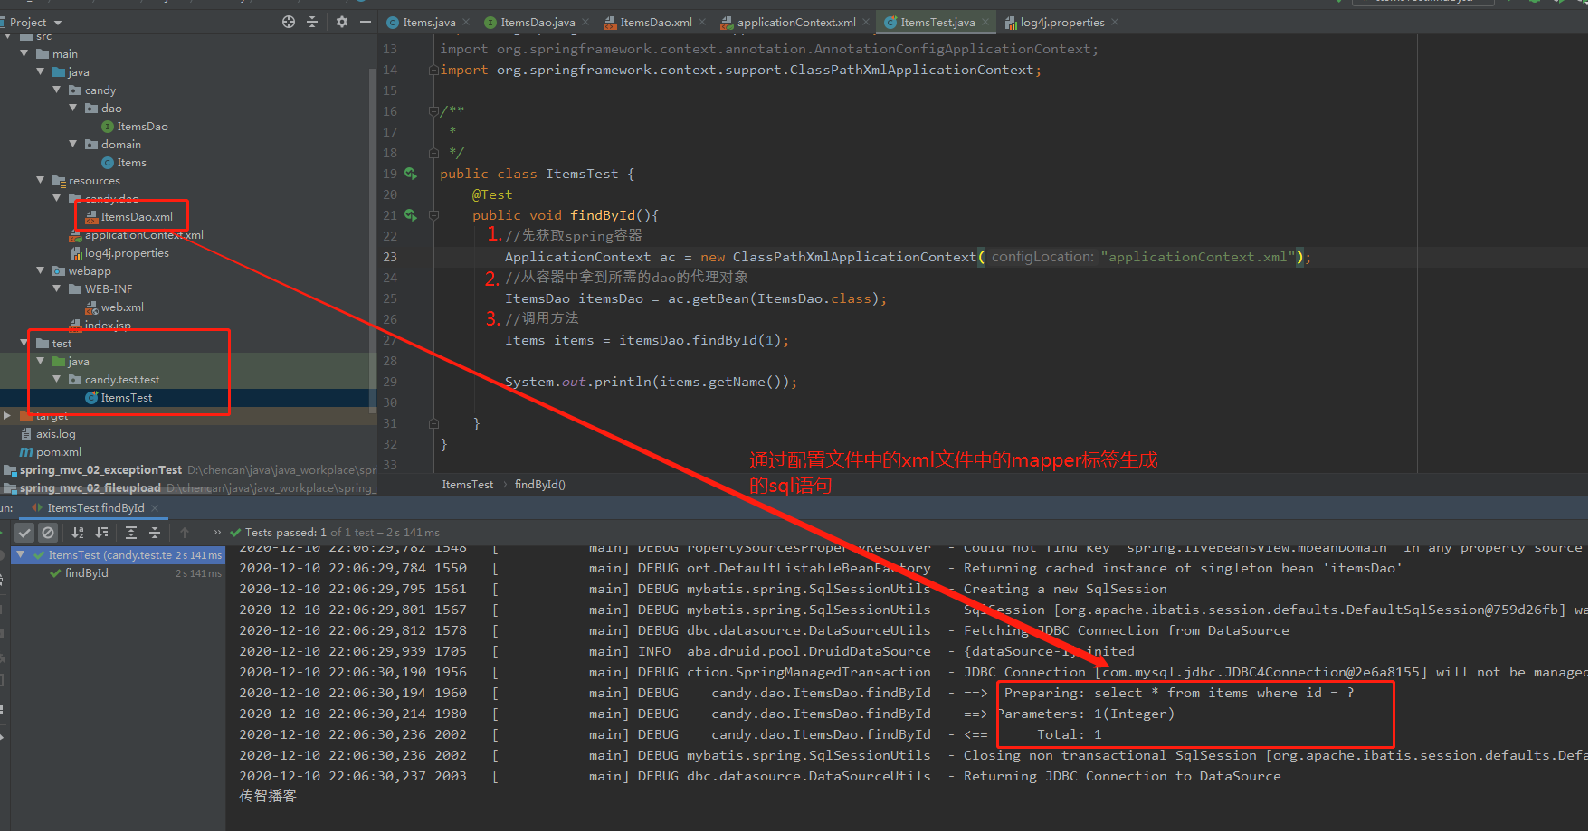Fold the javadoc comment at line 16
Screen dimensions: 1589x832
(433, 111)
